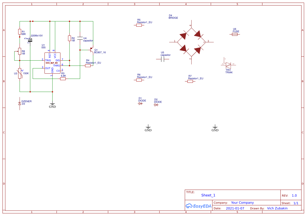Select resistor R5 Resistor1_EU
The image size is (307, 216).
click(139, 25)
